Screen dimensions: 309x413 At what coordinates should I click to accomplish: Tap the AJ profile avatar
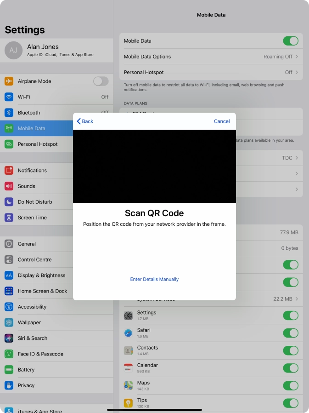(13, 50)
